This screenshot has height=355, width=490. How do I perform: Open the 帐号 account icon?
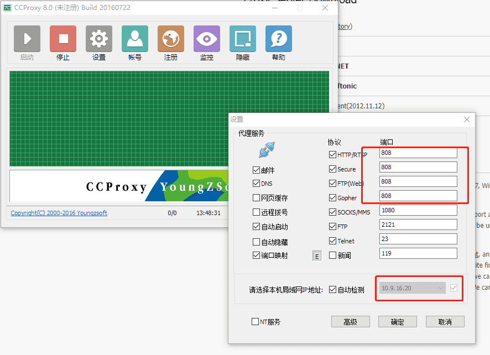[x=135, y=39]
